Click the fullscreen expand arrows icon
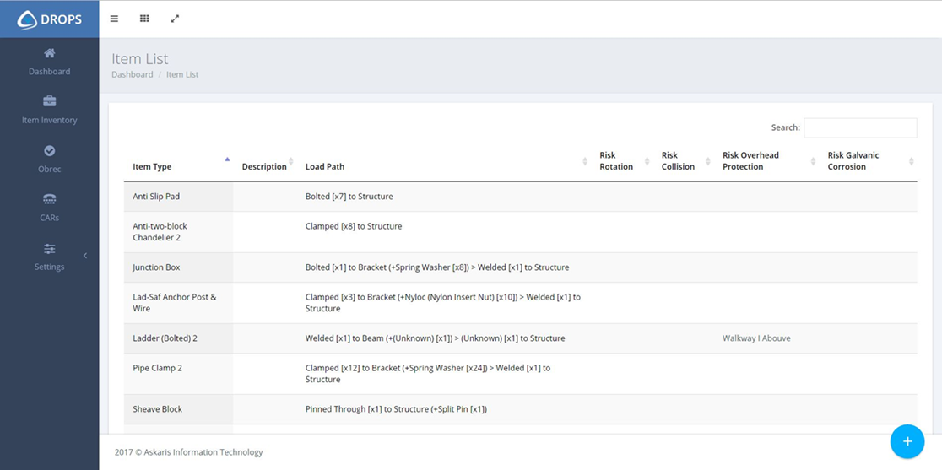Image resolution: width=942 pixels, height=470 pixels. pos(175,19)
